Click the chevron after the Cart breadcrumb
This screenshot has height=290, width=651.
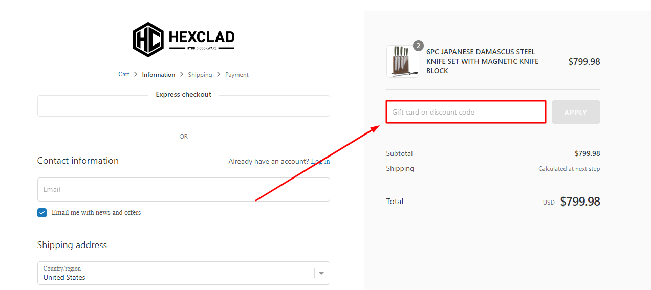point(136,74)
